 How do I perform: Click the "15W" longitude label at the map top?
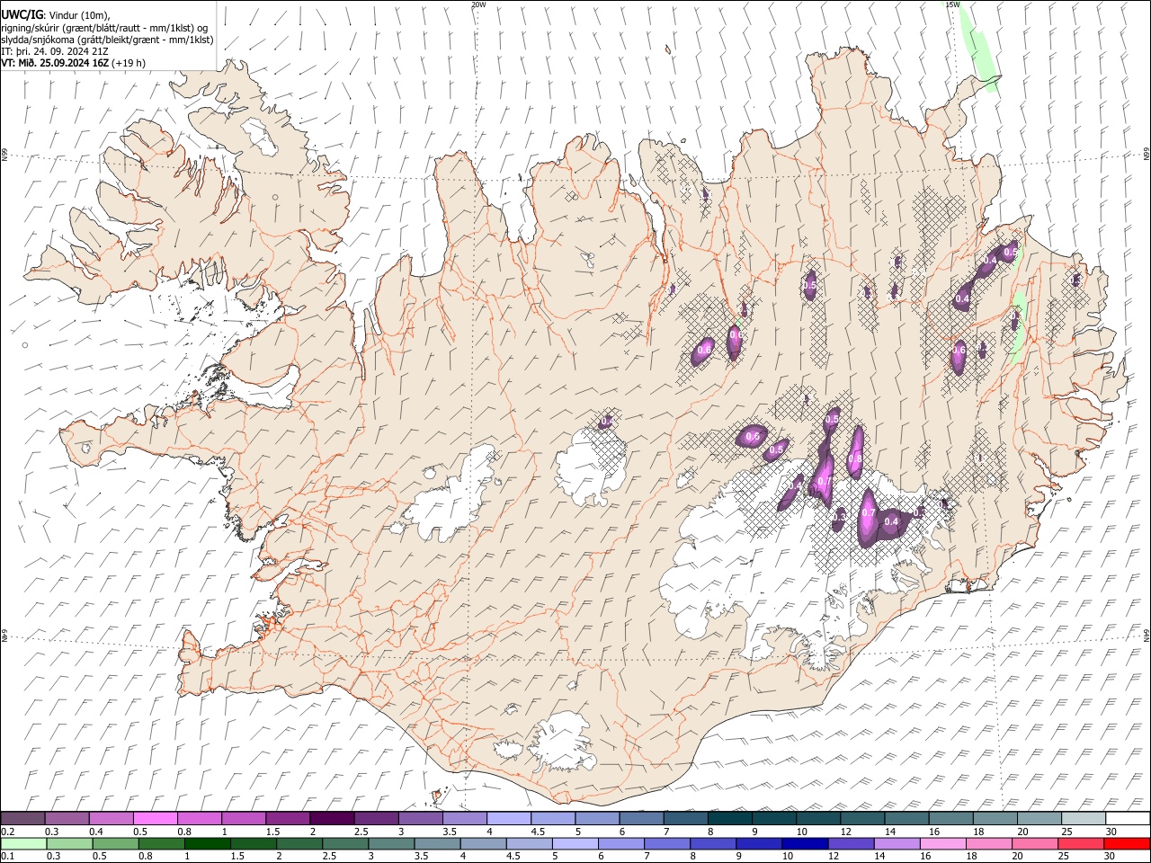point(952,4)
